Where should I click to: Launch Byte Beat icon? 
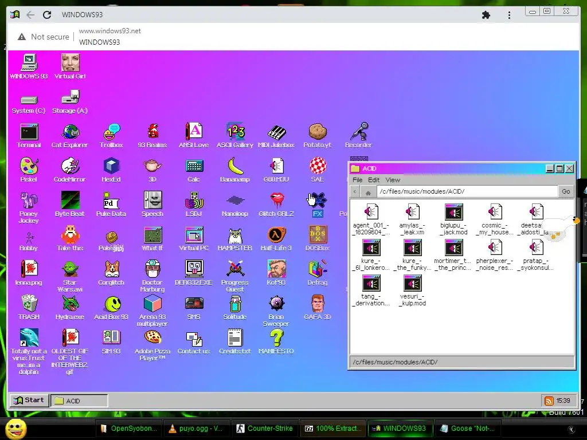click(70, 205)
